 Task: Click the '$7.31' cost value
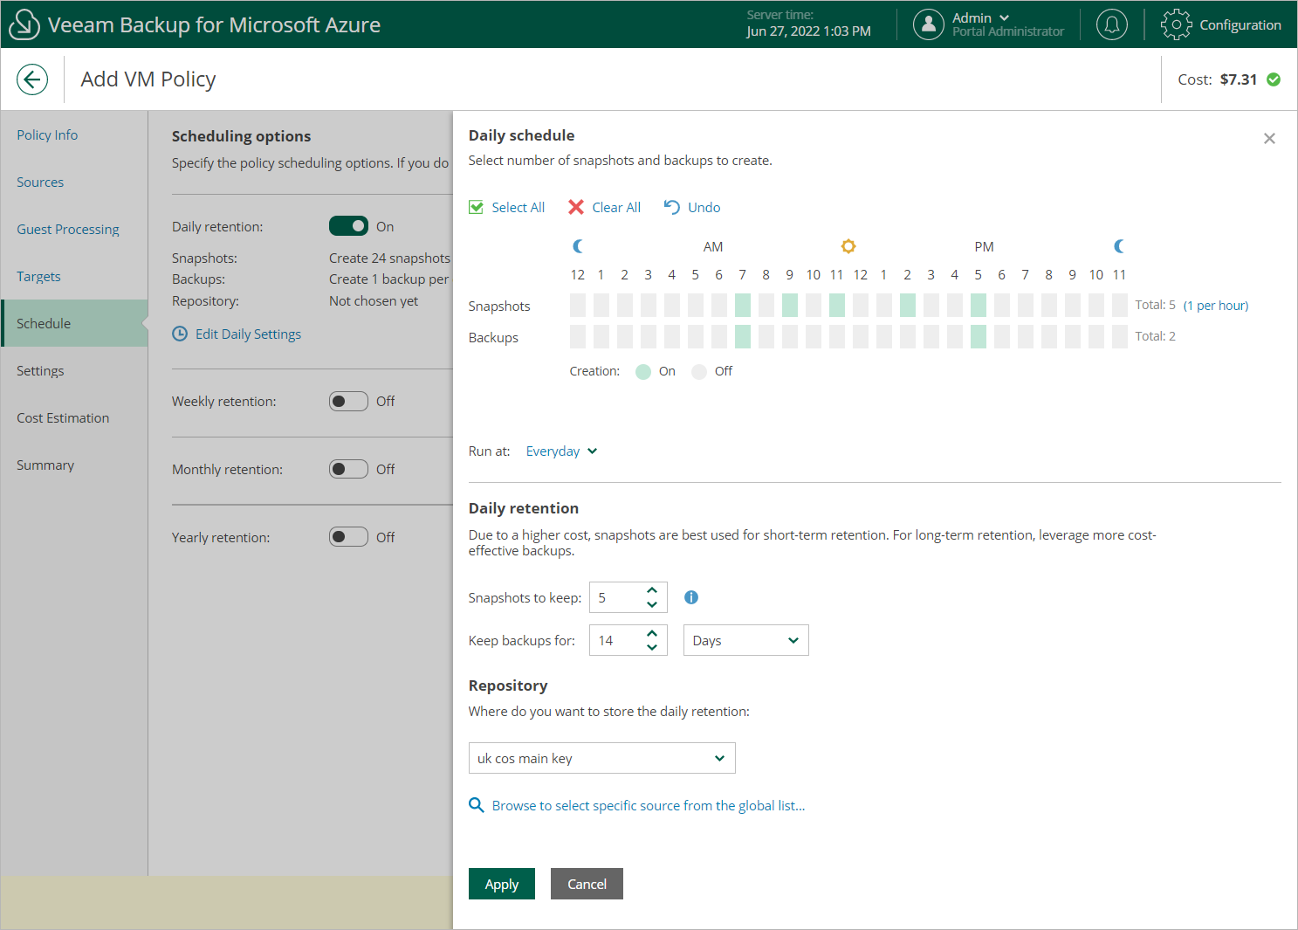coord(1239,79)
